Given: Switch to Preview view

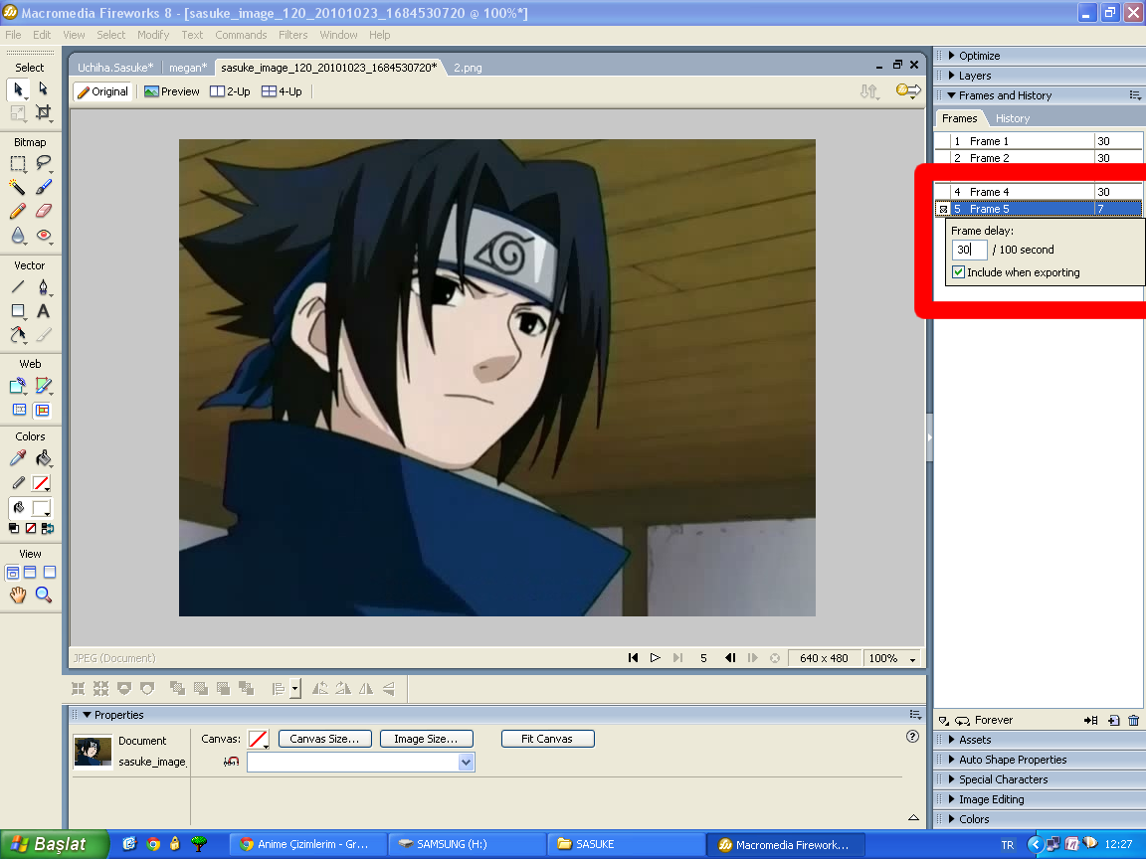Looking at the screenshot, I should pos(172,91).
